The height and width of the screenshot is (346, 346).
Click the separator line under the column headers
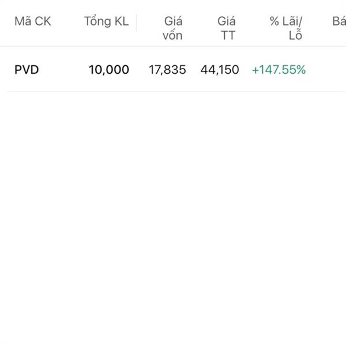point(173,47)
